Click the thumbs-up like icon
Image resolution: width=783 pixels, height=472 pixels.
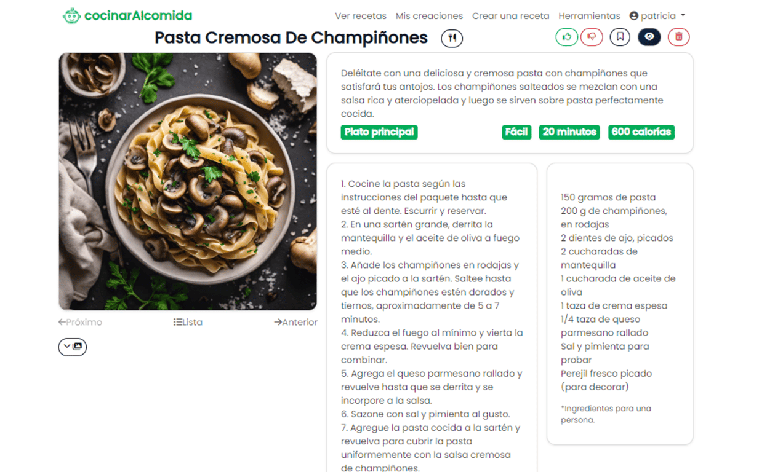[566, 37]
